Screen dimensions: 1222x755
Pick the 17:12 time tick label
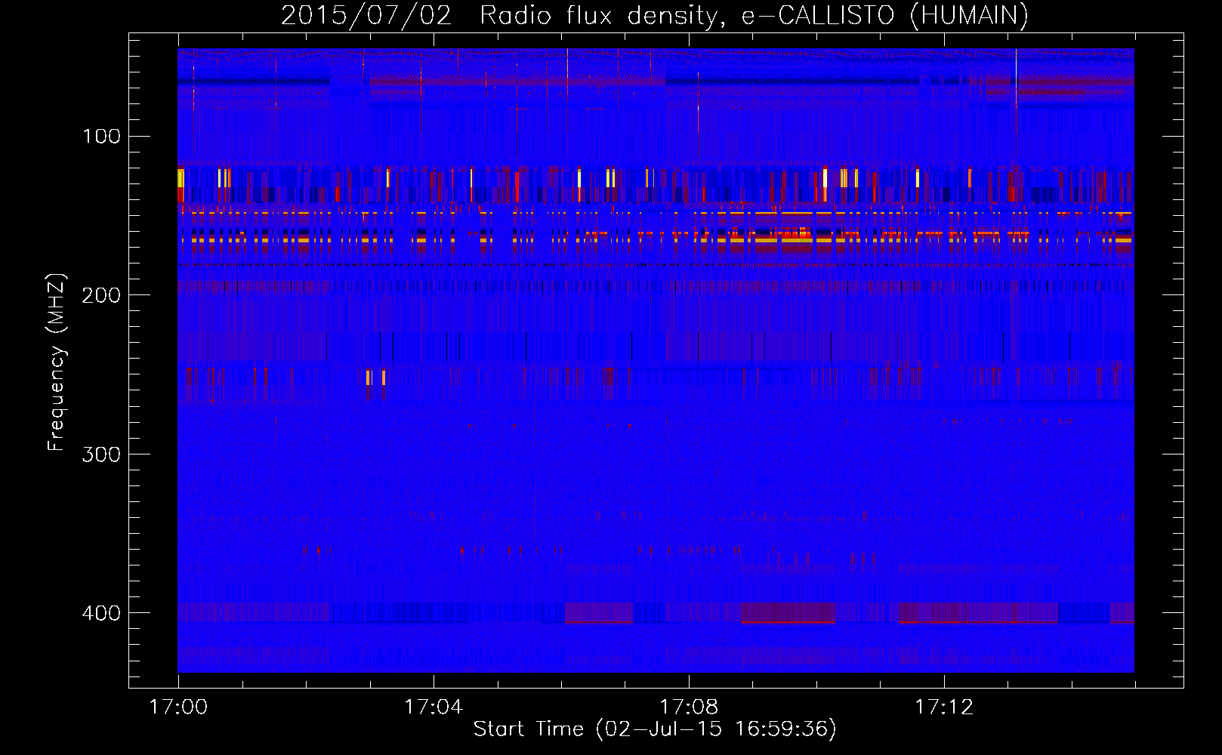[x=944, y=707]
